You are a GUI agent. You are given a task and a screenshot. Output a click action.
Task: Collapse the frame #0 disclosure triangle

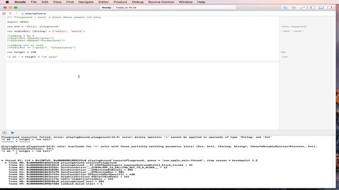click(x=6, y=163)
